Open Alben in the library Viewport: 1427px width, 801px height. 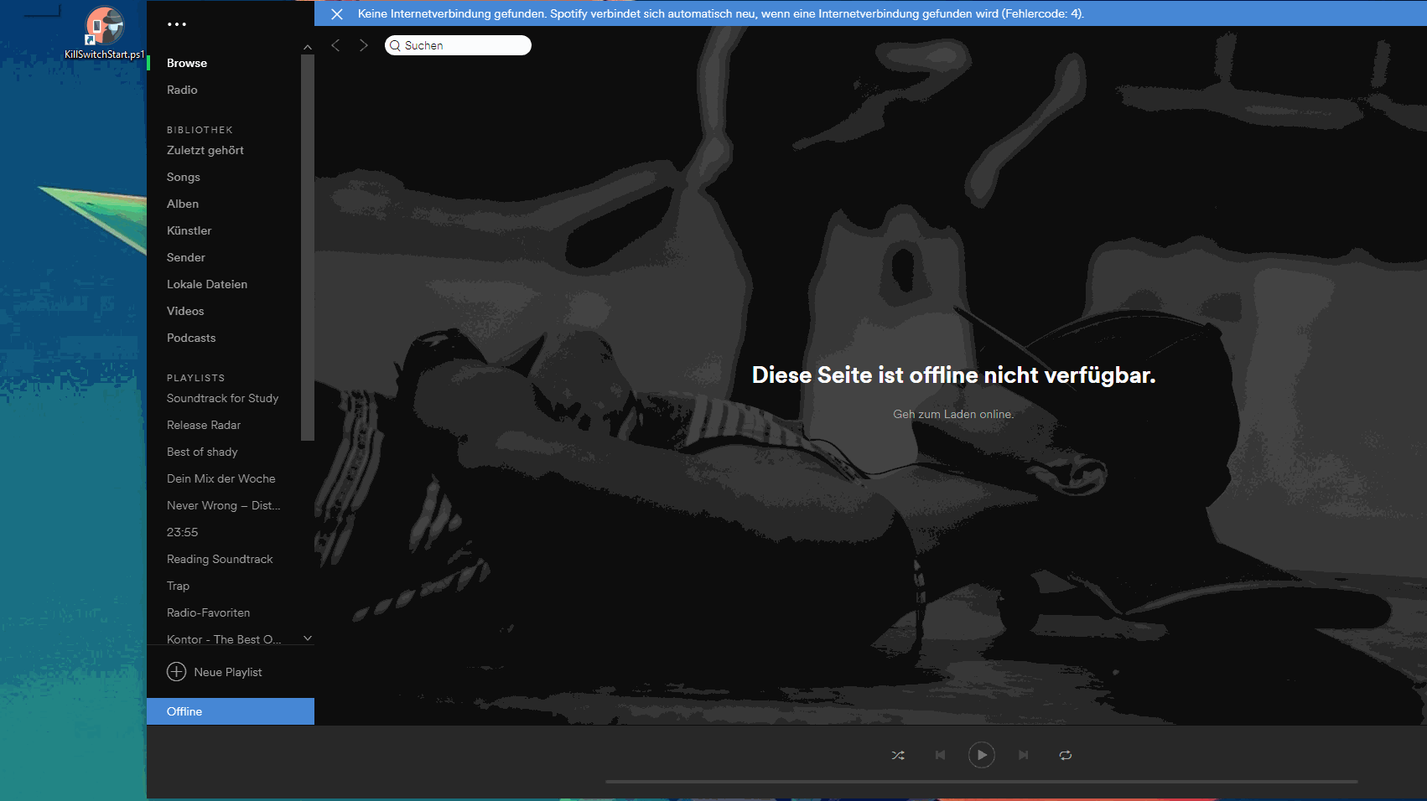(183, 204)
